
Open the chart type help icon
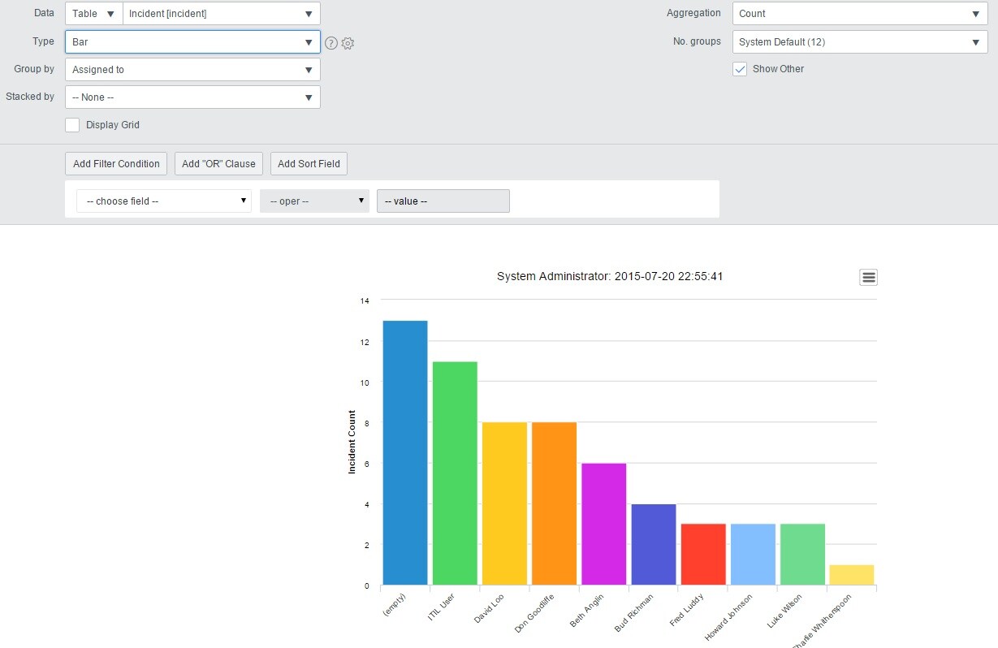pos(331,43)
